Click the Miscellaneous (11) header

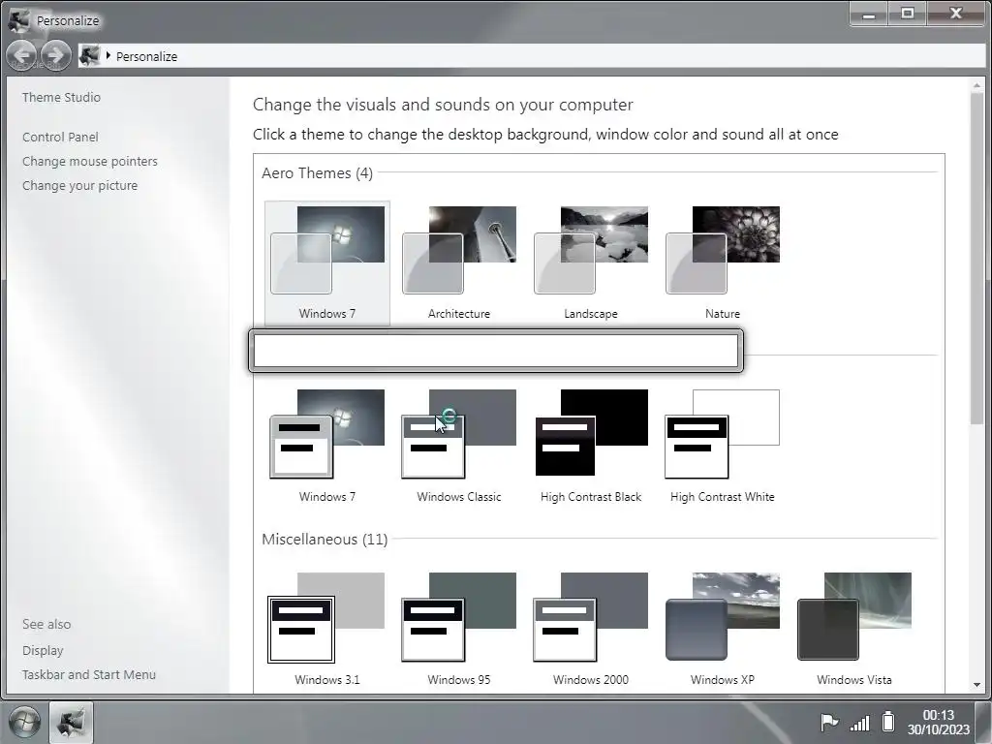click(325, 539)
